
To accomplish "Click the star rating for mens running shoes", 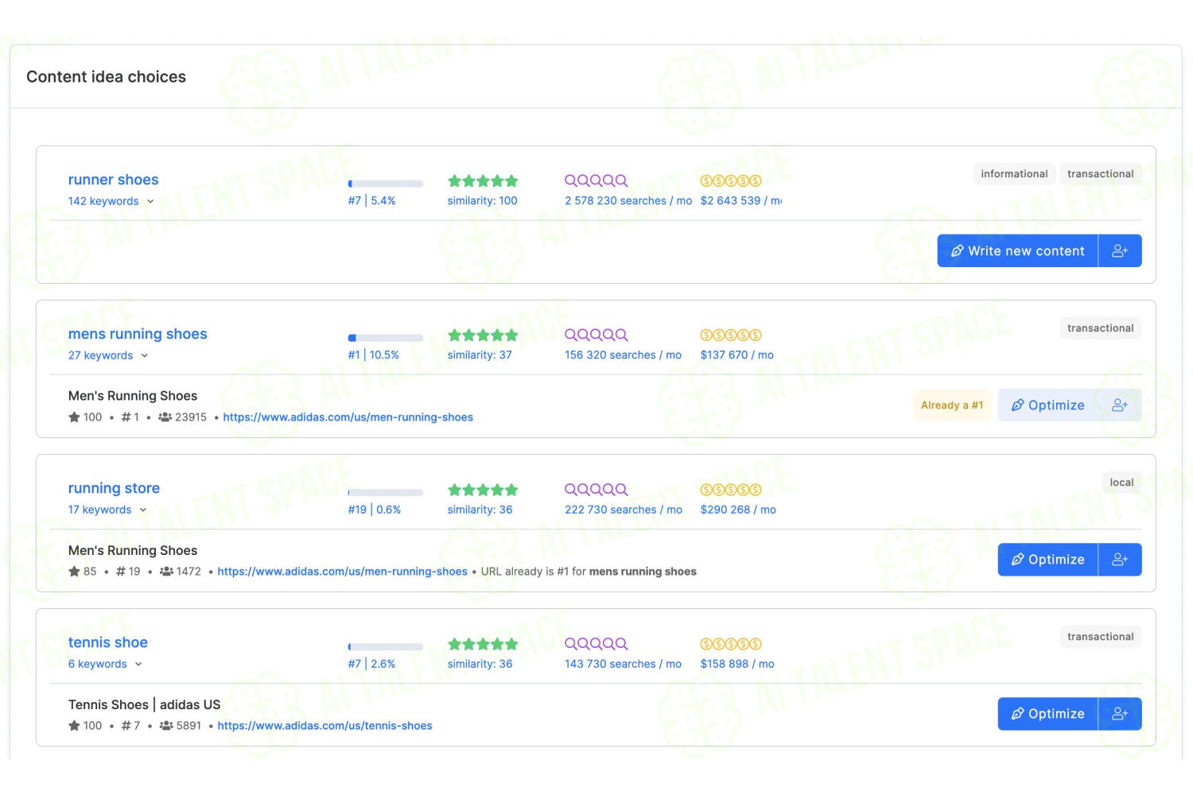I will pyautogui.click(x=483, y=335).
